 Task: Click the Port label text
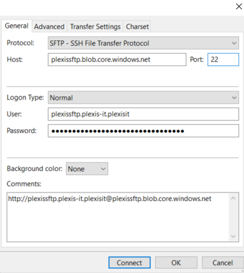(x=197, y=59)
